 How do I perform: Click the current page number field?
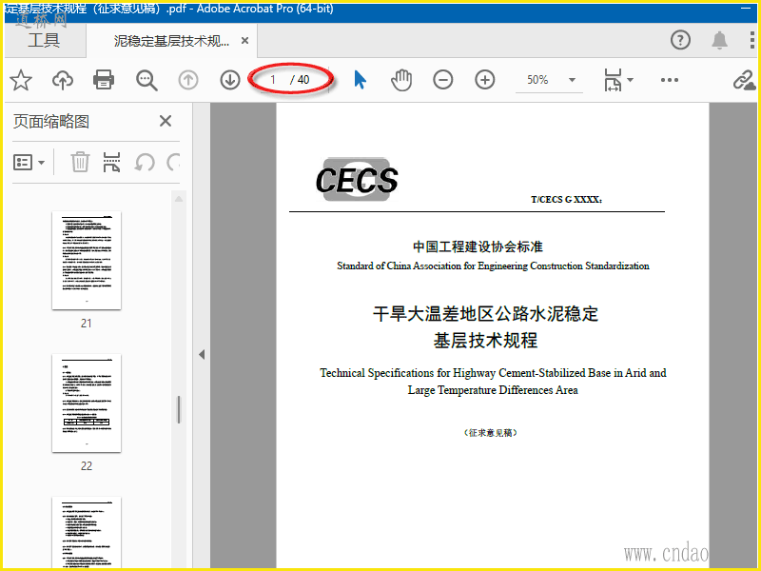tap(273, 80)
